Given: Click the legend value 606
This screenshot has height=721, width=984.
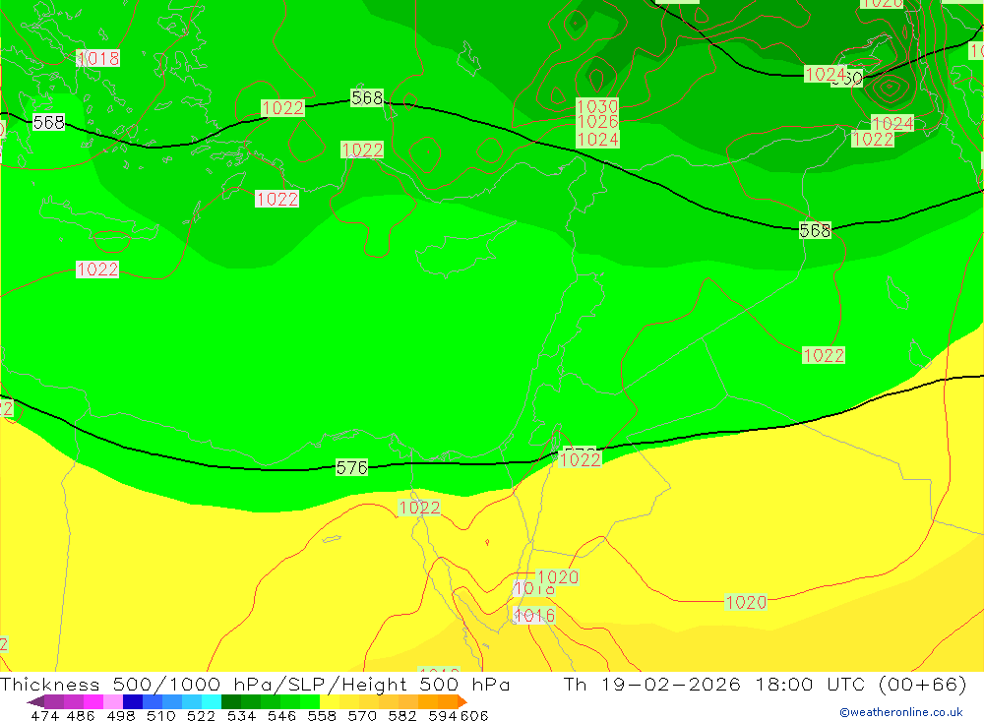Looking at the screenshot, I should (x=474, y=715).
